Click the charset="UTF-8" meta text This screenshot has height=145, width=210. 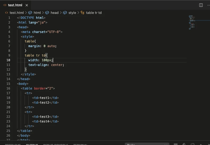[46, 32]
